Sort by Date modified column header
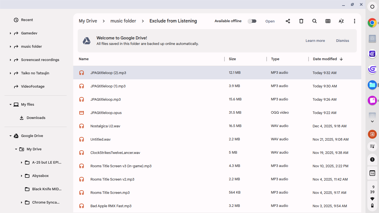This screenshot has width=379, height=213. tap(325, 59)
